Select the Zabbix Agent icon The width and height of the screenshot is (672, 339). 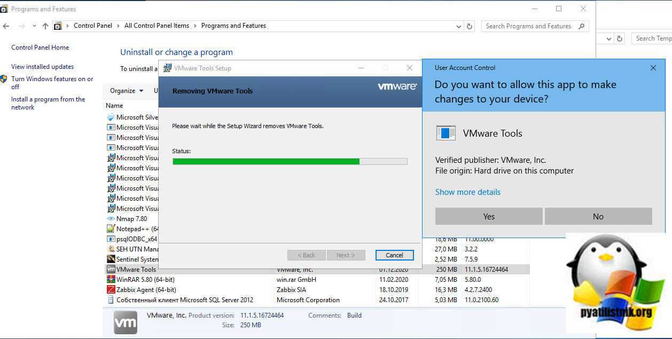tap(111, 290)
